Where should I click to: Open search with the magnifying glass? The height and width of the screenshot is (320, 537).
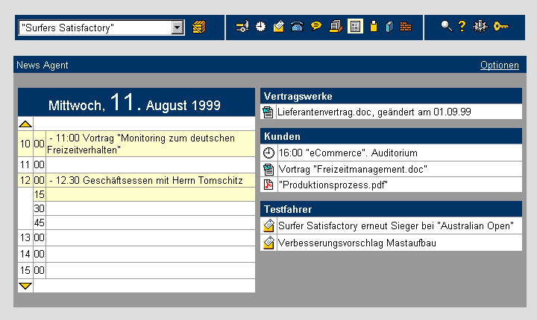[446, 26]
